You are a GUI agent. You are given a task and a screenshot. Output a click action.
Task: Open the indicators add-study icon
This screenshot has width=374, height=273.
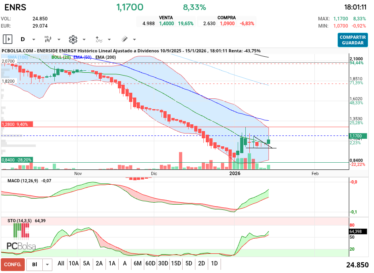click(99, 40)
